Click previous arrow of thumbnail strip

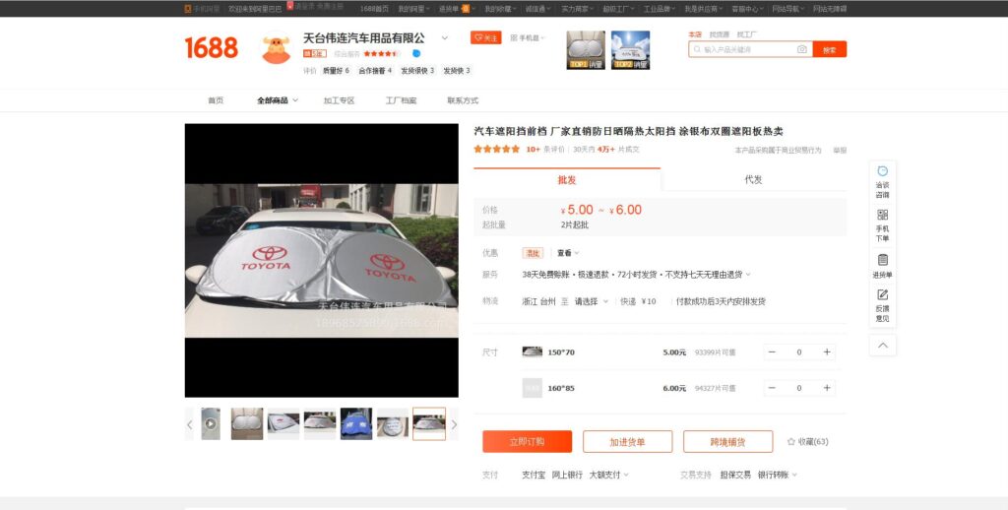tap(189, 424)
